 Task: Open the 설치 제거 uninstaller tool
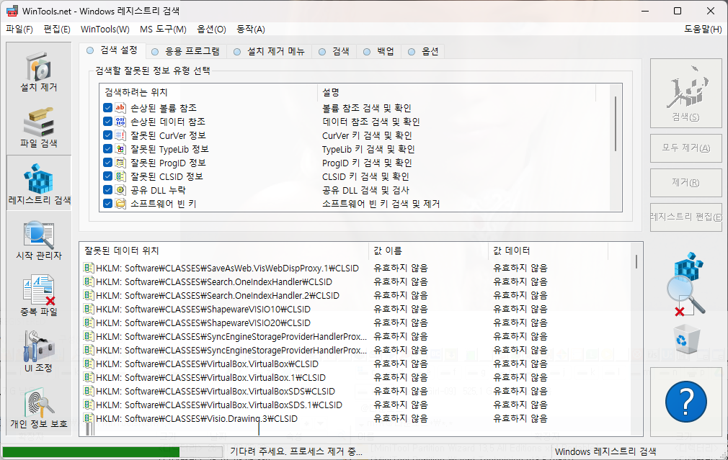tap(39, 71)
